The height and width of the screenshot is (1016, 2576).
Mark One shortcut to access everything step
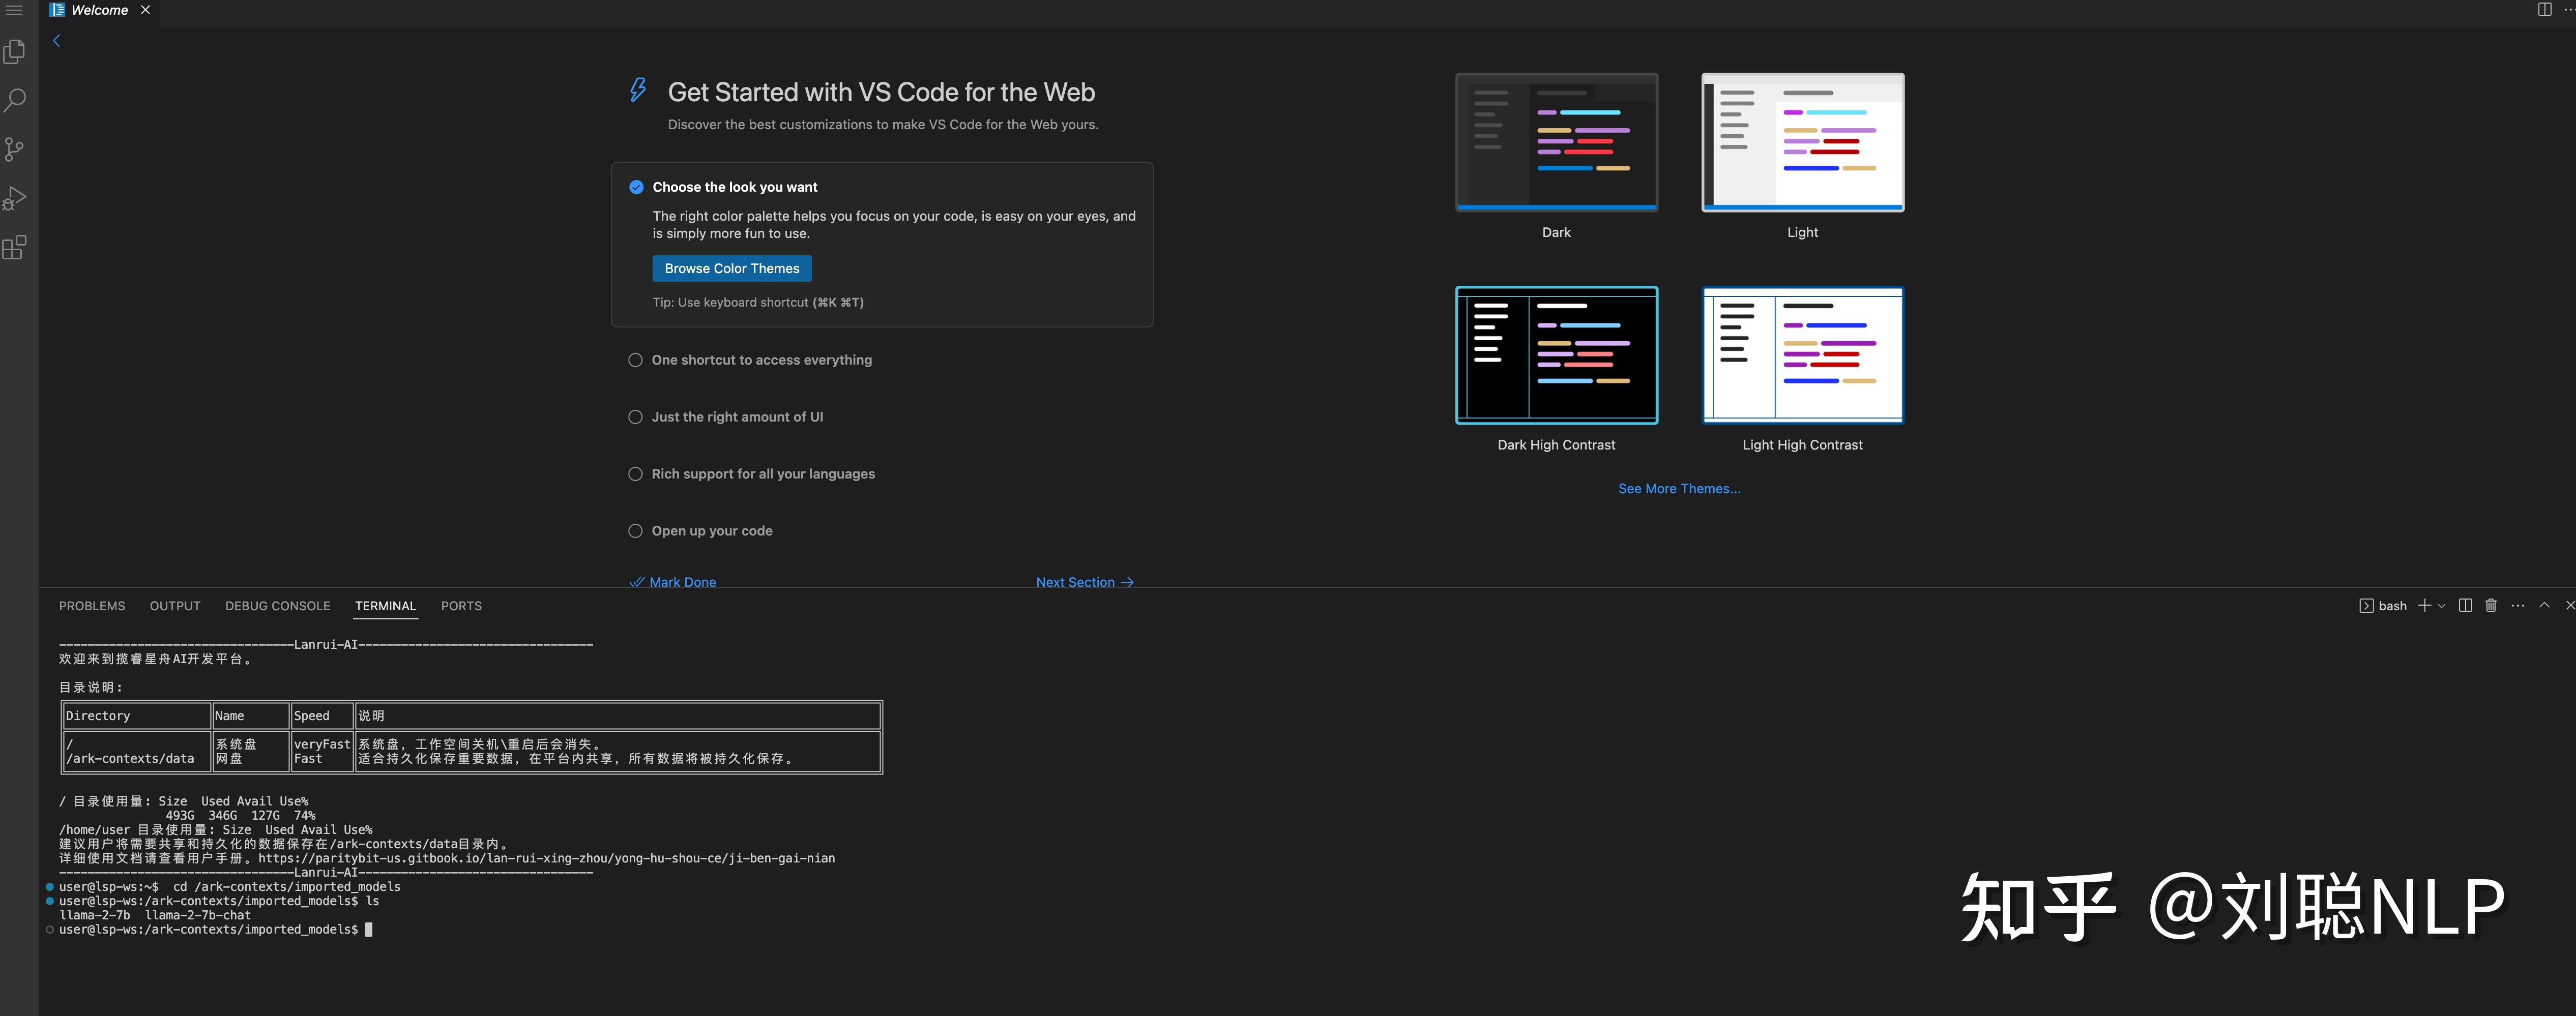(x=635, y=360)
